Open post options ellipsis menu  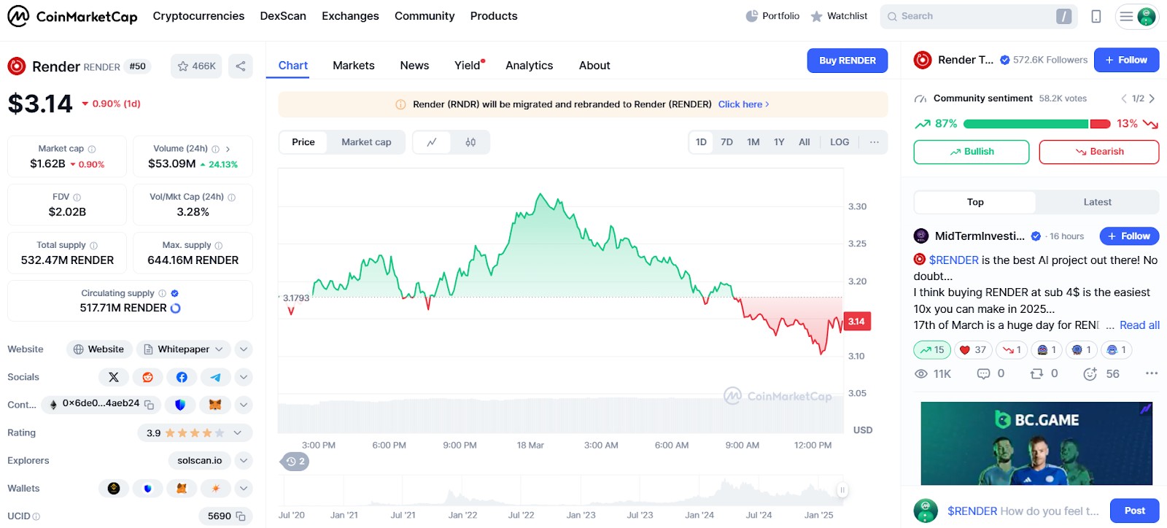point(1152,373)
